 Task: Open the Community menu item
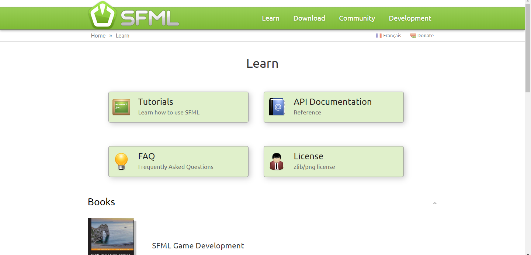coord(357,18)
